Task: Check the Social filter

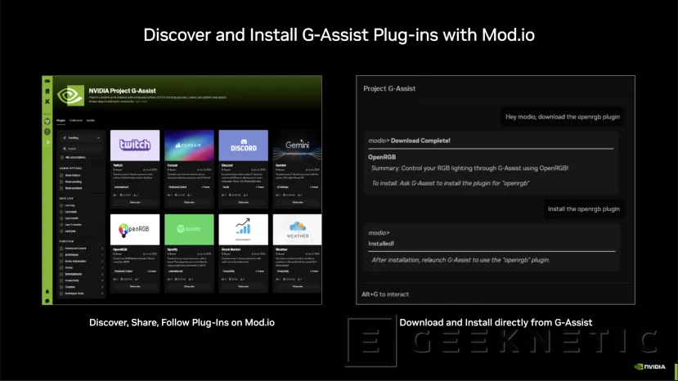Action: 61,267
